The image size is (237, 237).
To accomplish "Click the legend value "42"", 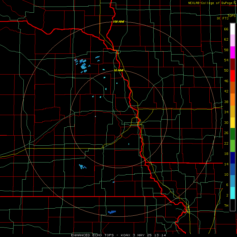I will 226,91.
